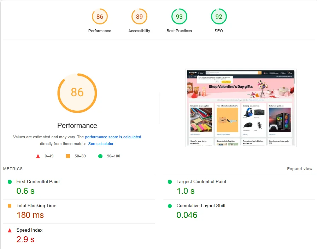Screen dimensions: 317x249
Task: Click the orange square beside Total Blocking Time
Action: point(10,206)
